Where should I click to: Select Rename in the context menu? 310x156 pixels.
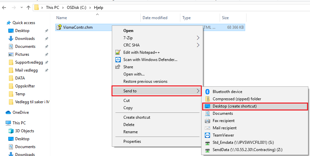click(x=130, y=132)
